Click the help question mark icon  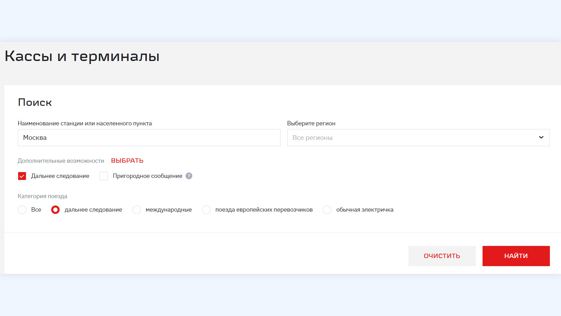pyautogui.click(x=189, y=176)
